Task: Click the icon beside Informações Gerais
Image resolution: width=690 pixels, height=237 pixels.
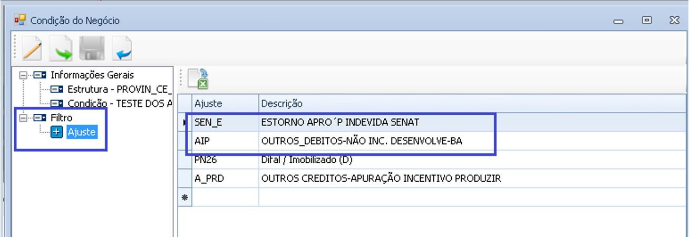Action: pos(40,75)
